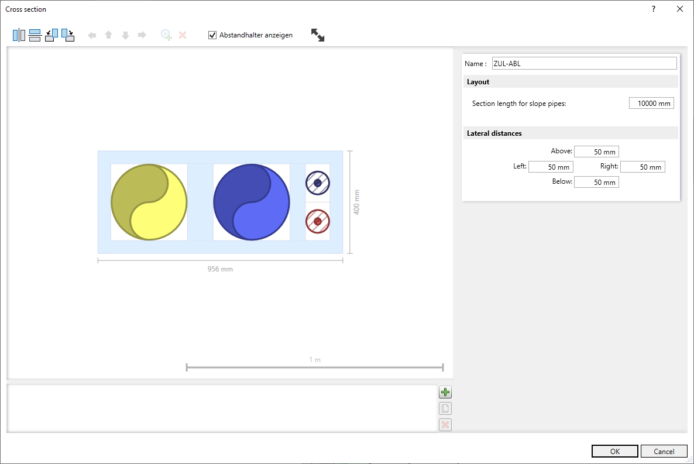Screen dimensions: 694x464
Task: Click the Above lateral distance field
Action: click(596, 152)
